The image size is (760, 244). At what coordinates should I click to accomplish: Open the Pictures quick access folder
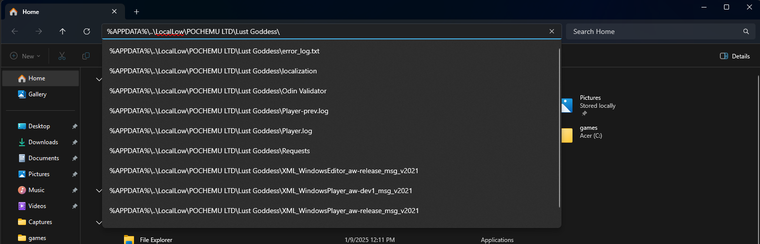pos(590,105)
